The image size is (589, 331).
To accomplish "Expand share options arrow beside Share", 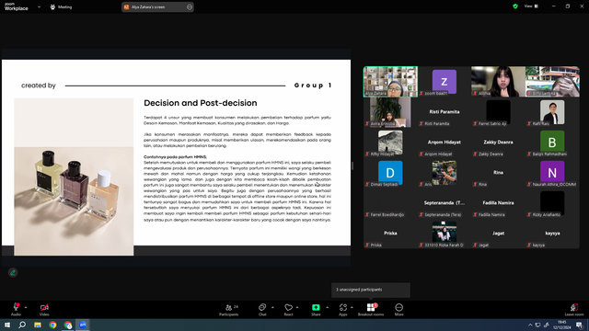I will click(x=327, y=307).
